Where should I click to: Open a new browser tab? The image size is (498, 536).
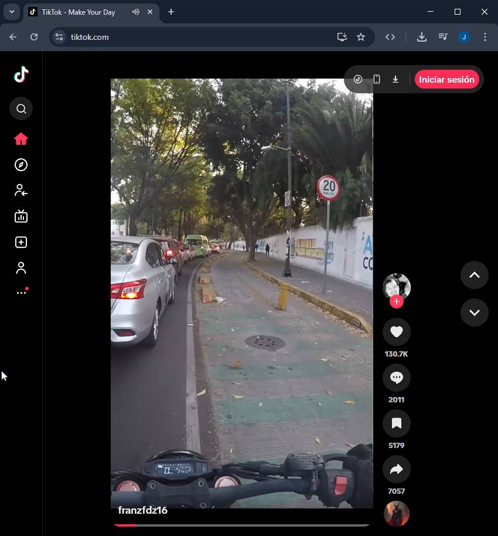click(x=171, y=12)
